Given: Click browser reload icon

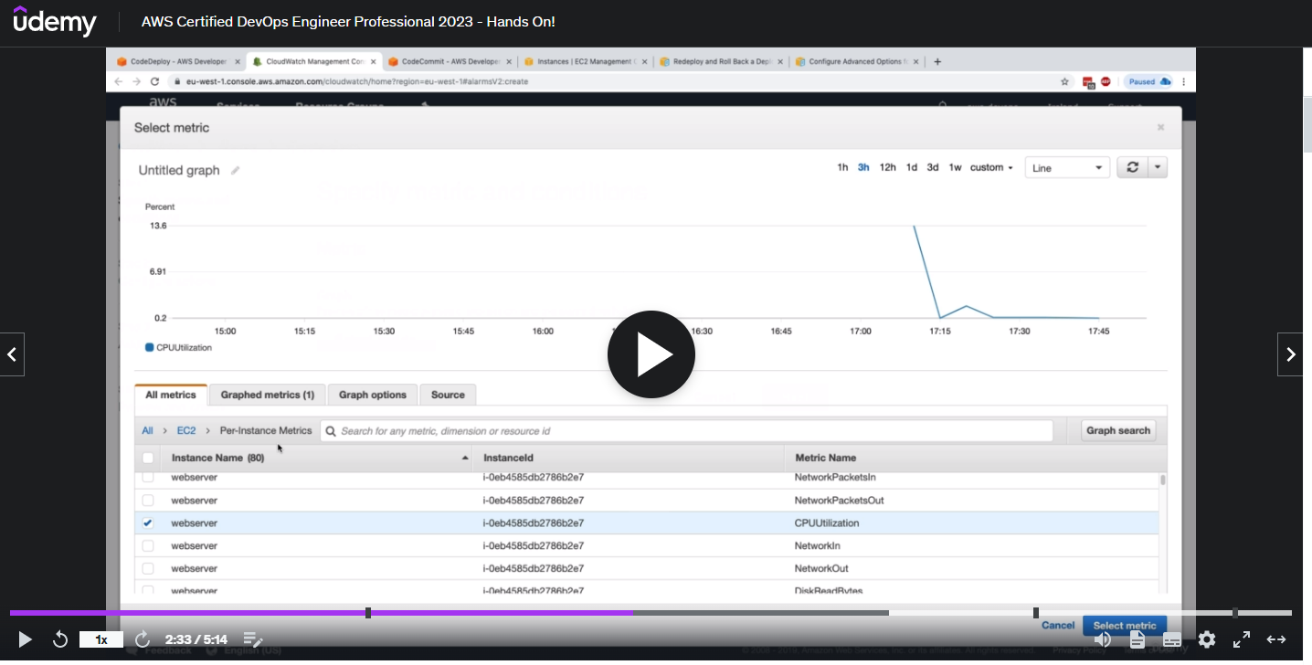Looking at the screenshot, I should point(154,81).
